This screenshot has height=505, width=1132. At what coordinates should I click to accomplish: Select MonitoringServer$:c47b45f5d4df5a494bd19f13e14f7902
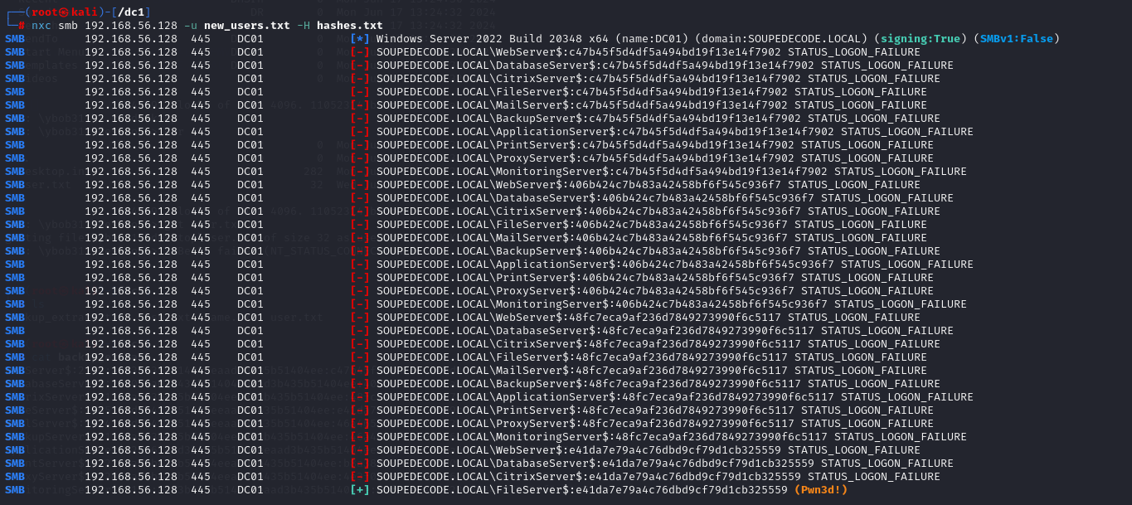(x=662, y=172)
